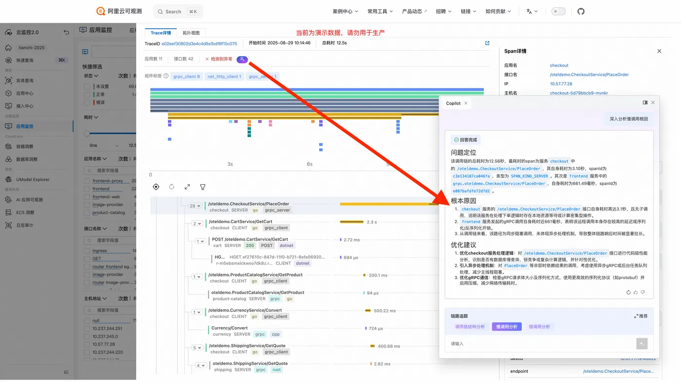681x383 pixels.
Task: Click the refresh icon in trace toolbar
Action: (x=172, y=187)
